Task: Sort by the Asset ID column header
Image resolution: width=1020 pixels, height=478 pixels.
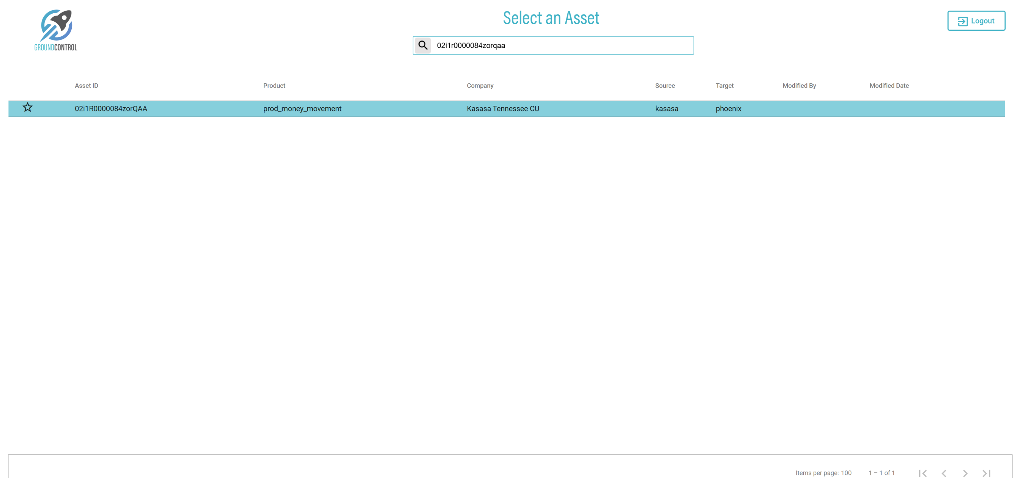Action: tap(86, 85)
